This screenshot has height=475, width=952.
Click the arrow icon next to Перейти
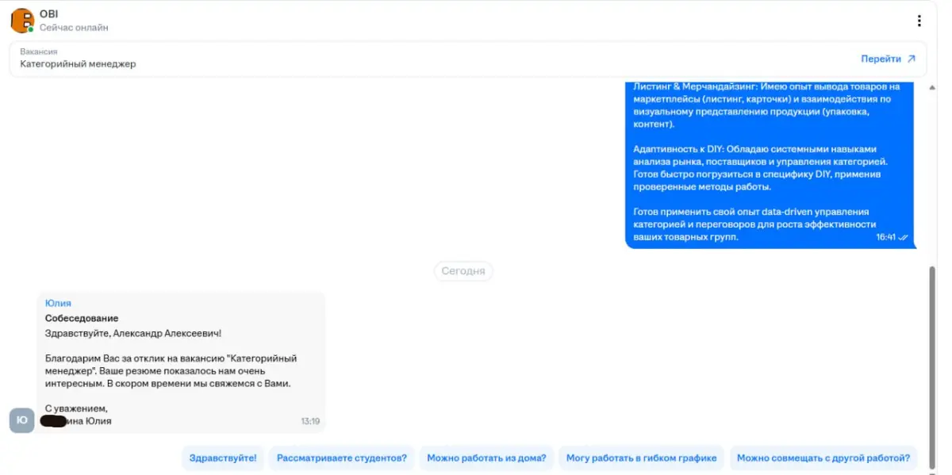point(911,59)
